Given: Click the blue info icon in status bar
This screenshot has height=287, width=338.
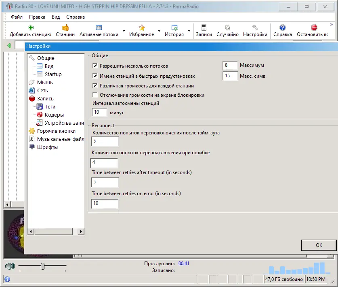Looking at the screenshot, I should (7, 279).
